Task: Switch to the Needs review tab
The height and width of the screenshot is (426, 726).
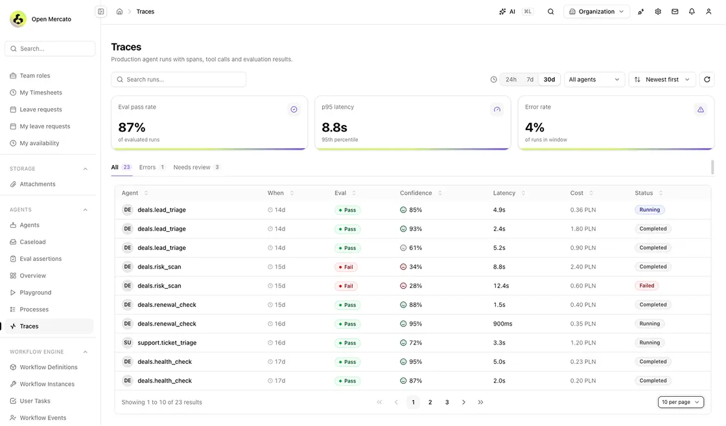Action: (x=197, y=168)
